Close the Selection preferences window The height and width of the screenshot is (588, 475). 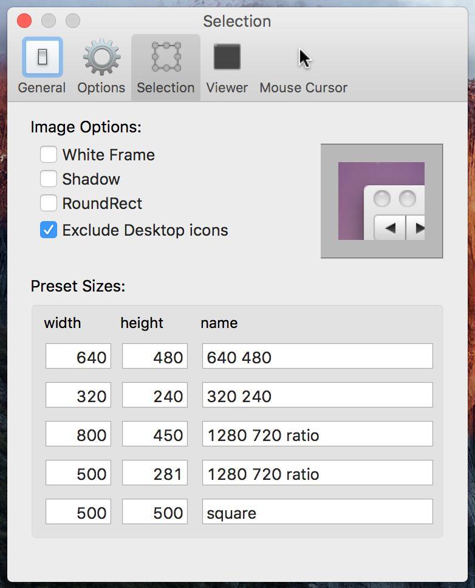[24, 21]
